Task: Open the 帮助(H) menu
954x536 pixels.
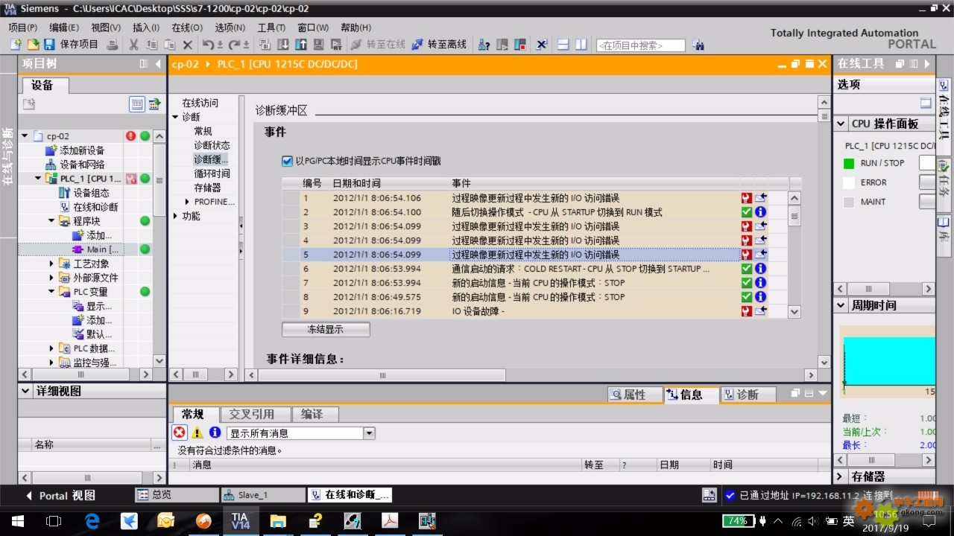Action: (x=356, y=28)
